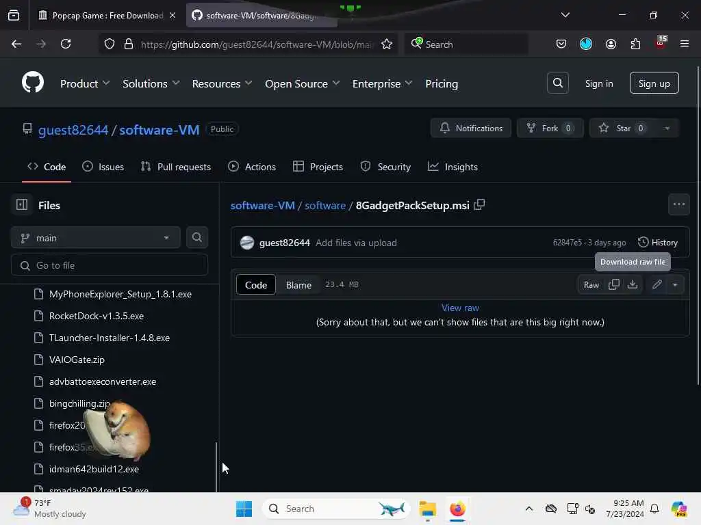
Task: Click the pencil edit file icon
Action: tap(657, 284)
